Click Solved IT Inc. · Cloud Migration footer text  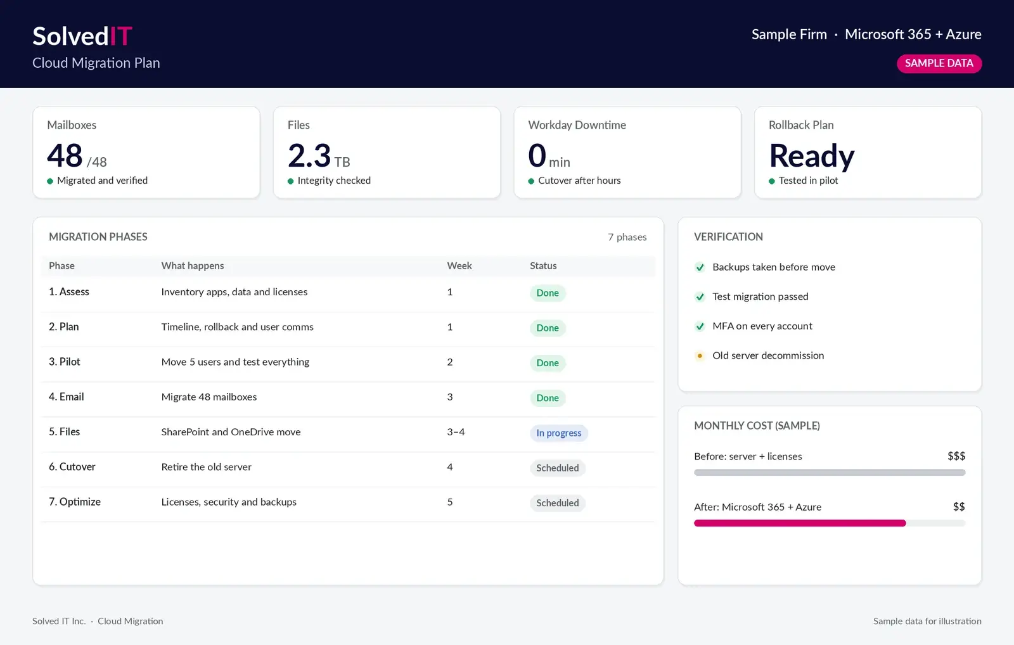click(x=98, y=621)
